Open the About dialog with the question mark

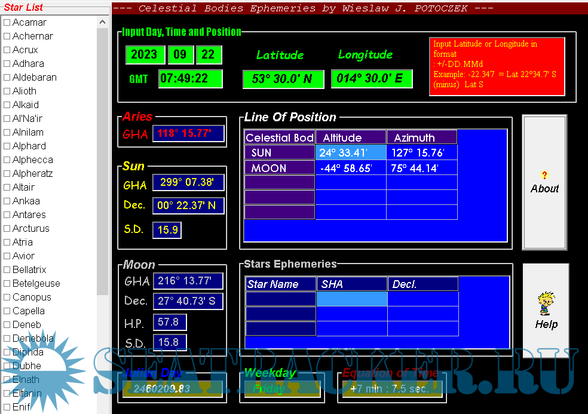544,182
